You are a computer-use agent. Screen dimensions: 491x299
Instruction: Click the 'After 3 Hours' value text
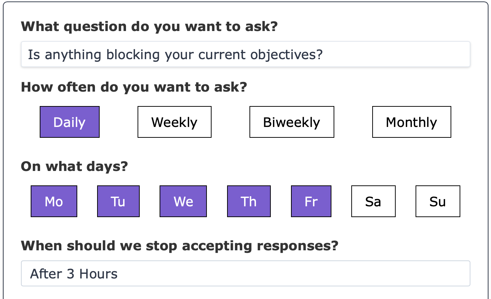click(x=74, y=274)
